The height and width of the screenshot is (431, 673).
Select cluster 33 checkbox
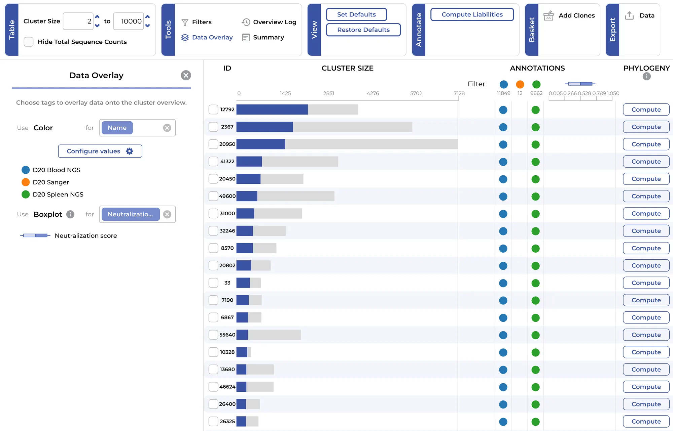tap(213, 283)
